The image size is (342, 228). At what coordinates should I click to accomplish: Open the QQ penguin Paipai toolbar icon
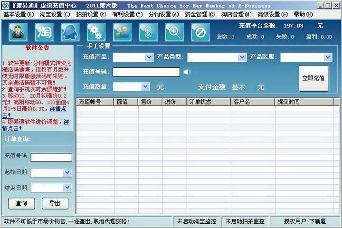click(70, 32)
